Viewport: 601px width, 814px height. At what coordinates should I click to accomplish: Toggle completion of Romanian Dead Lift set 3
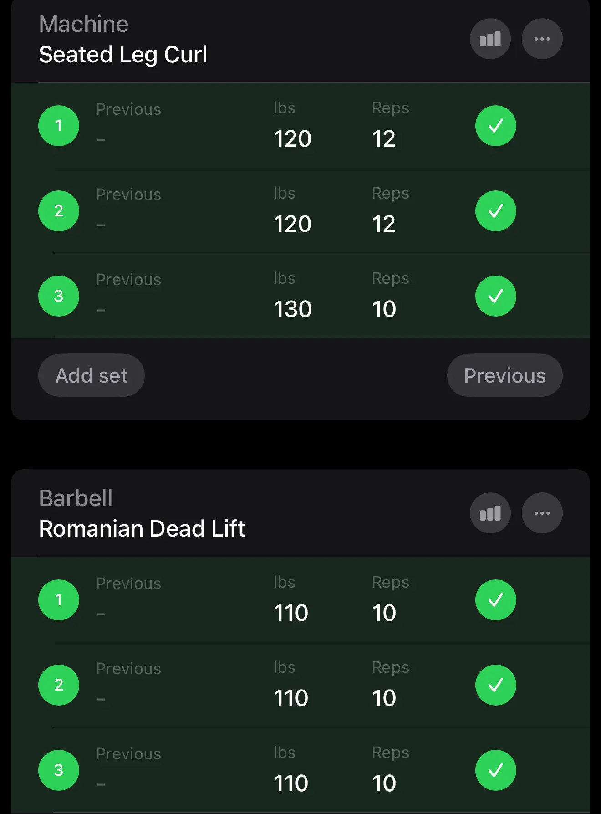point(495,770)
